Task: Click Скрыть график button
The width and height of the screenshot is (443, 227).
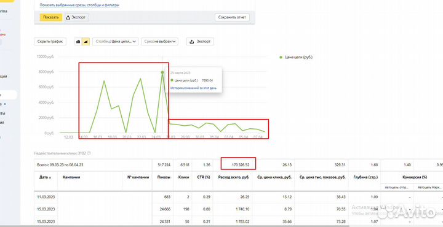Action: 50,41
